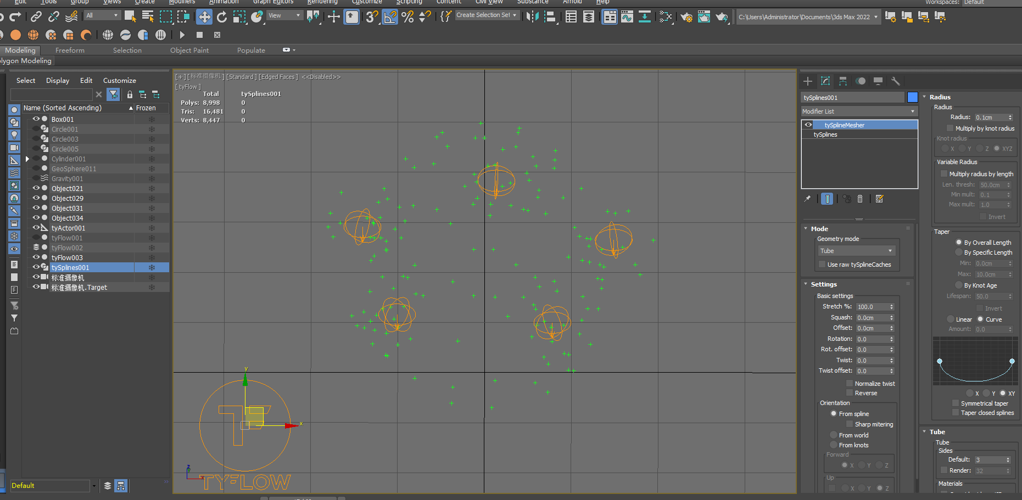
Task: Open the Modifier List dropdown
Action: 859,111
